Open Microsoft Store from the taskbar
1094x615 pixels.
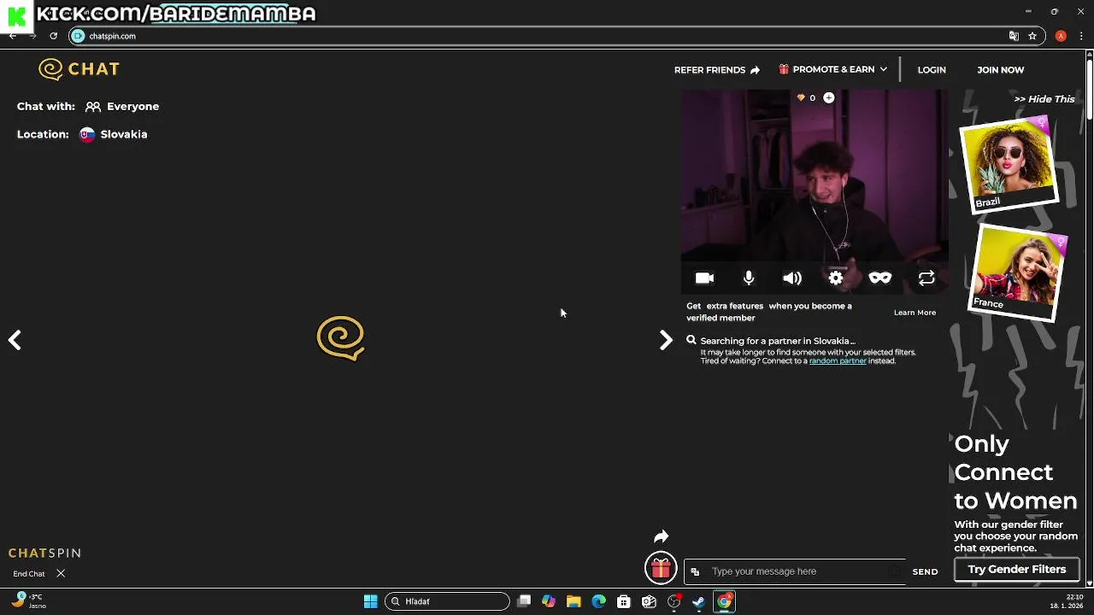point(624,601)
